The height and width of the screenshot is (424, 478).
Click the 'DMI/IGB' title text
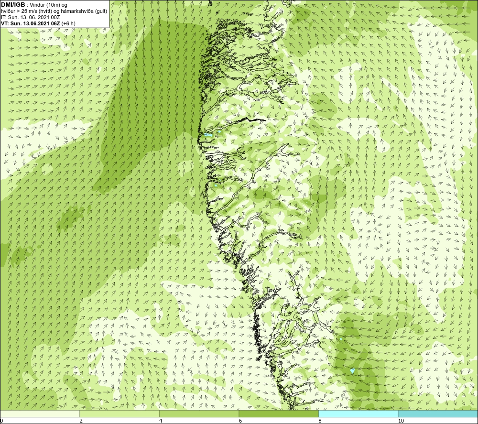pyautogui.click(x=13, y=5)
